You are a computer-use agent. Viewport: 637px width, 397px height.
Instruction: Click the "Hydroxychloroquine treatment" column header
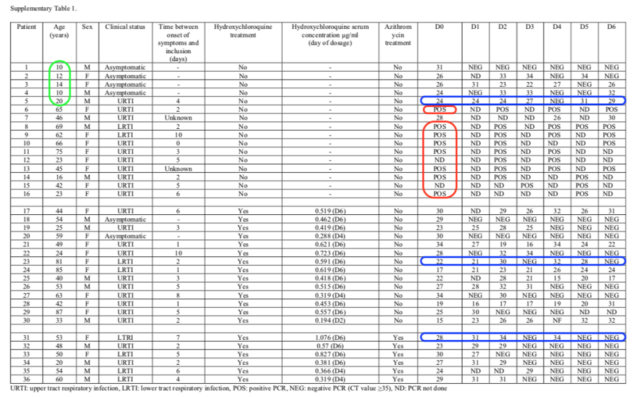[243, 31]
